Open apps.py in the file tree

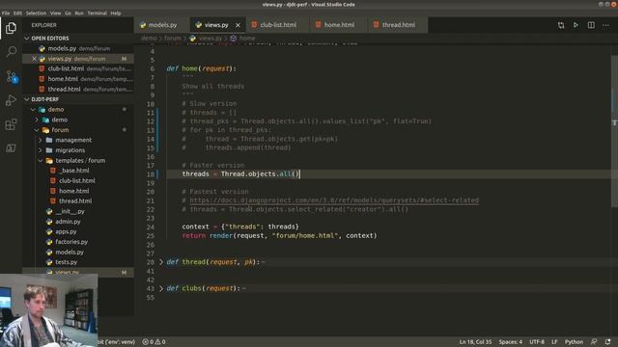(x=66, y=231)
